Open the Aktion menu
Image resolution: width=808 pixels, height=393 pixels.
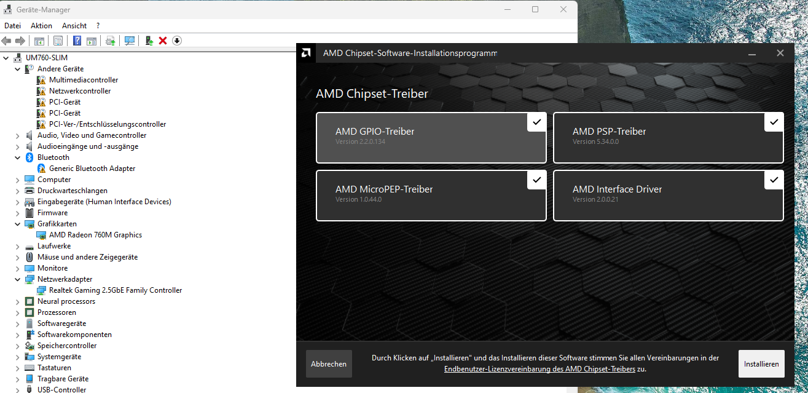pyautogui.click(x=41, y=26)
